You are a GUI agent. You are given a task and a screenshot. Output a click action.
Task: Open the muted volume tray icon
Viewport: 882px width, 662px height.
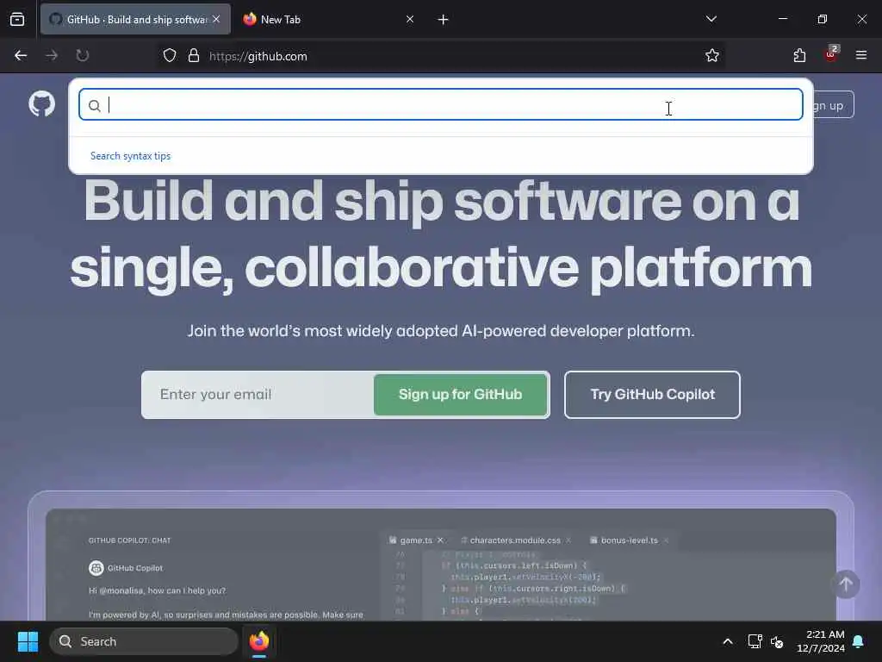778,641
